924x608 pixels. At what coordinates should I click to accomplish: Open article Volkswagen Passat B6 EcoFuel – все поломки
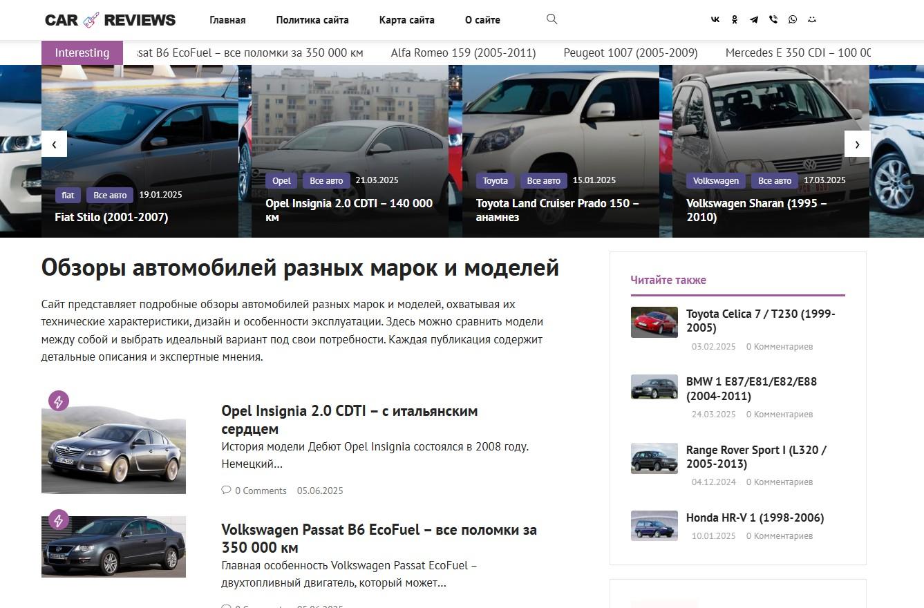point(379,539)
